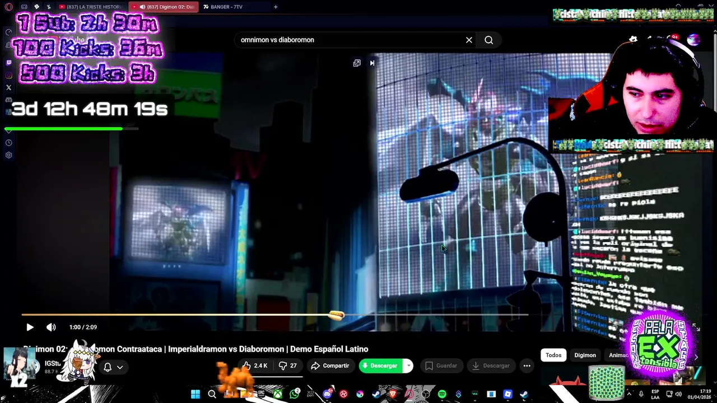Select the 'Digimon' filter chip
717x403 pixels.
click(x=585, y=355)
